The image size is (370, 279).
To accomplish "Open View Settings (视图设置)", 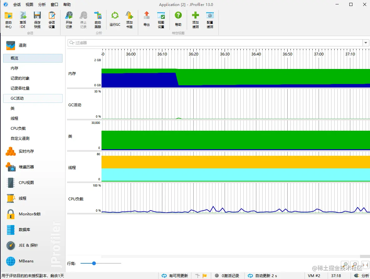I will click(161, 20).
